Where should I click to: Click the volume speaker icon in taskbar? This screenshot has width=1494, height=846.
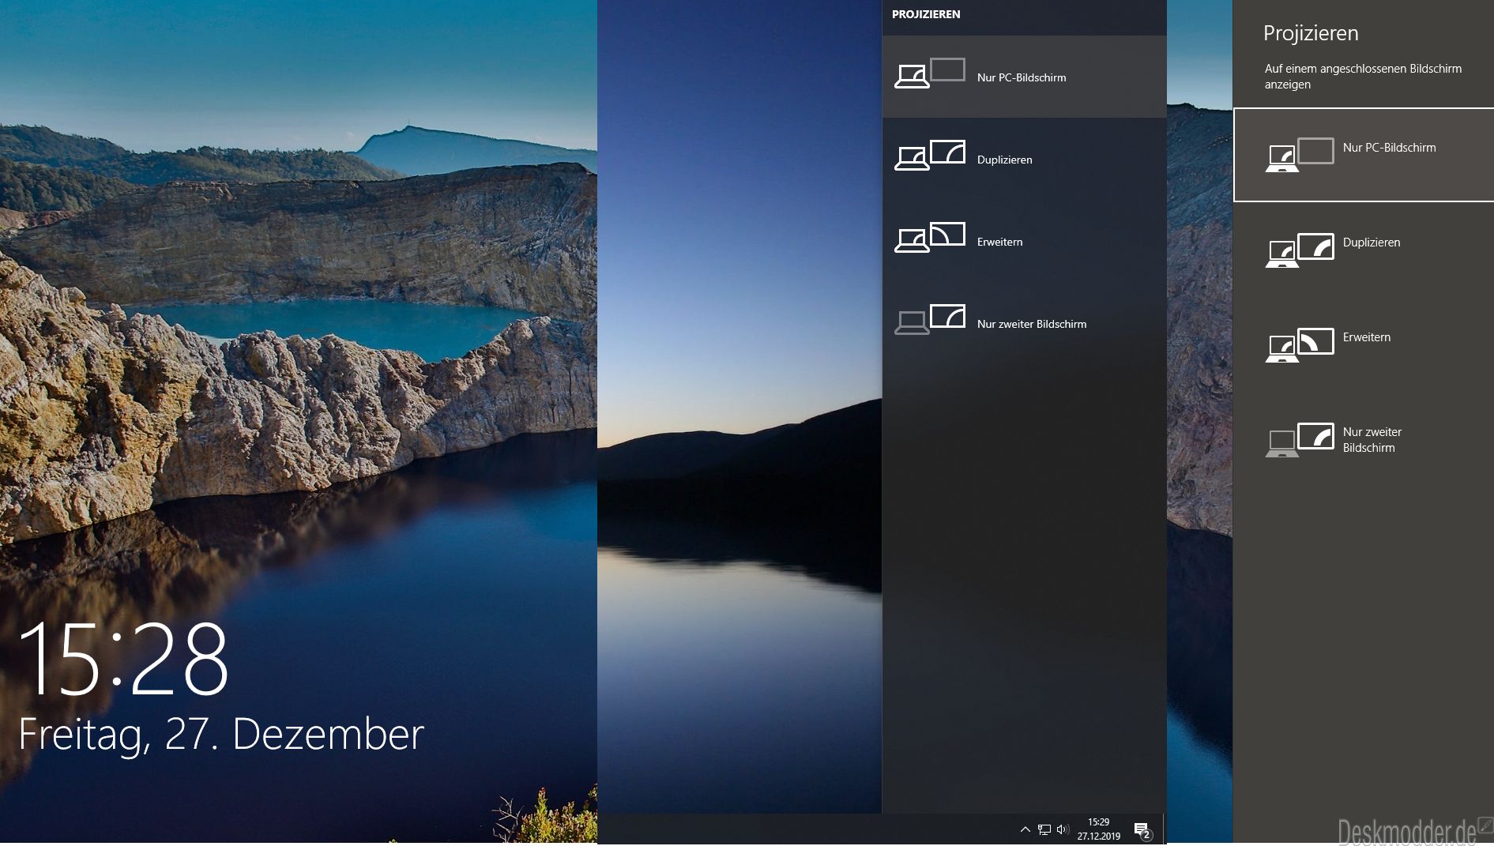click(1063, 829)
